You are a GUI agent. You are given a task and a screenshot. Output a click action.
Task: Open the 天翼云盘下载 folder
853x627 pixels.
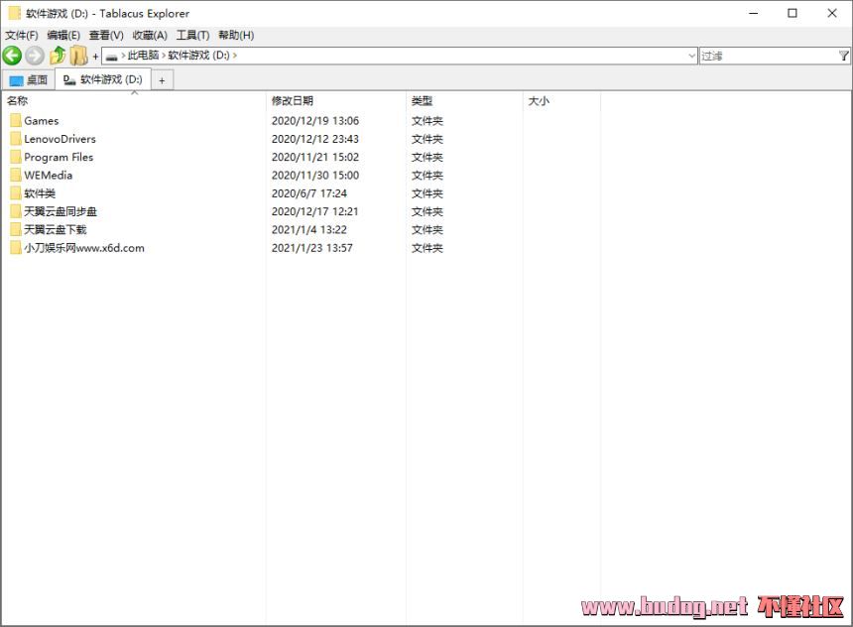pyautogui.click(x=51, y=229)
